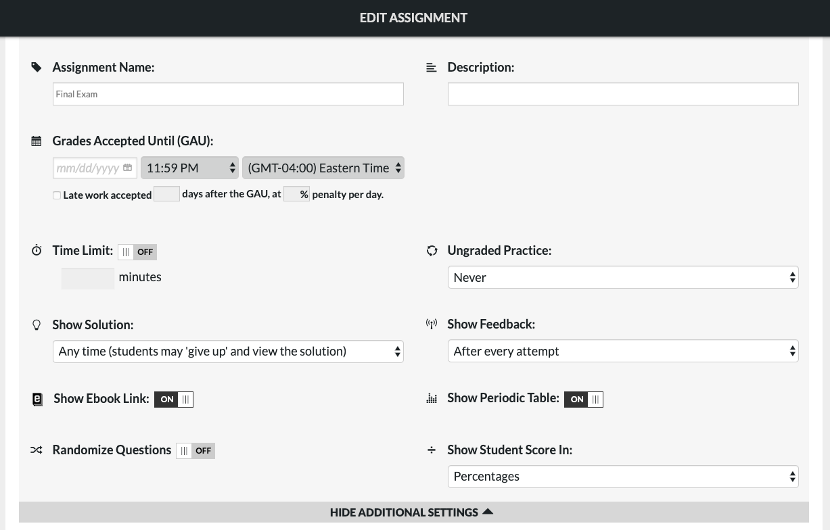Click the broadcast icon beside Show Feedback
This screenshot has height=530, width=830.
click(x=432, y=324)
